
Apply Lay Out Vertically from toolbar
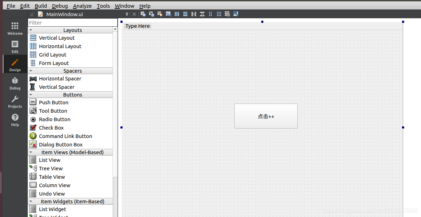tap(185, 14)
